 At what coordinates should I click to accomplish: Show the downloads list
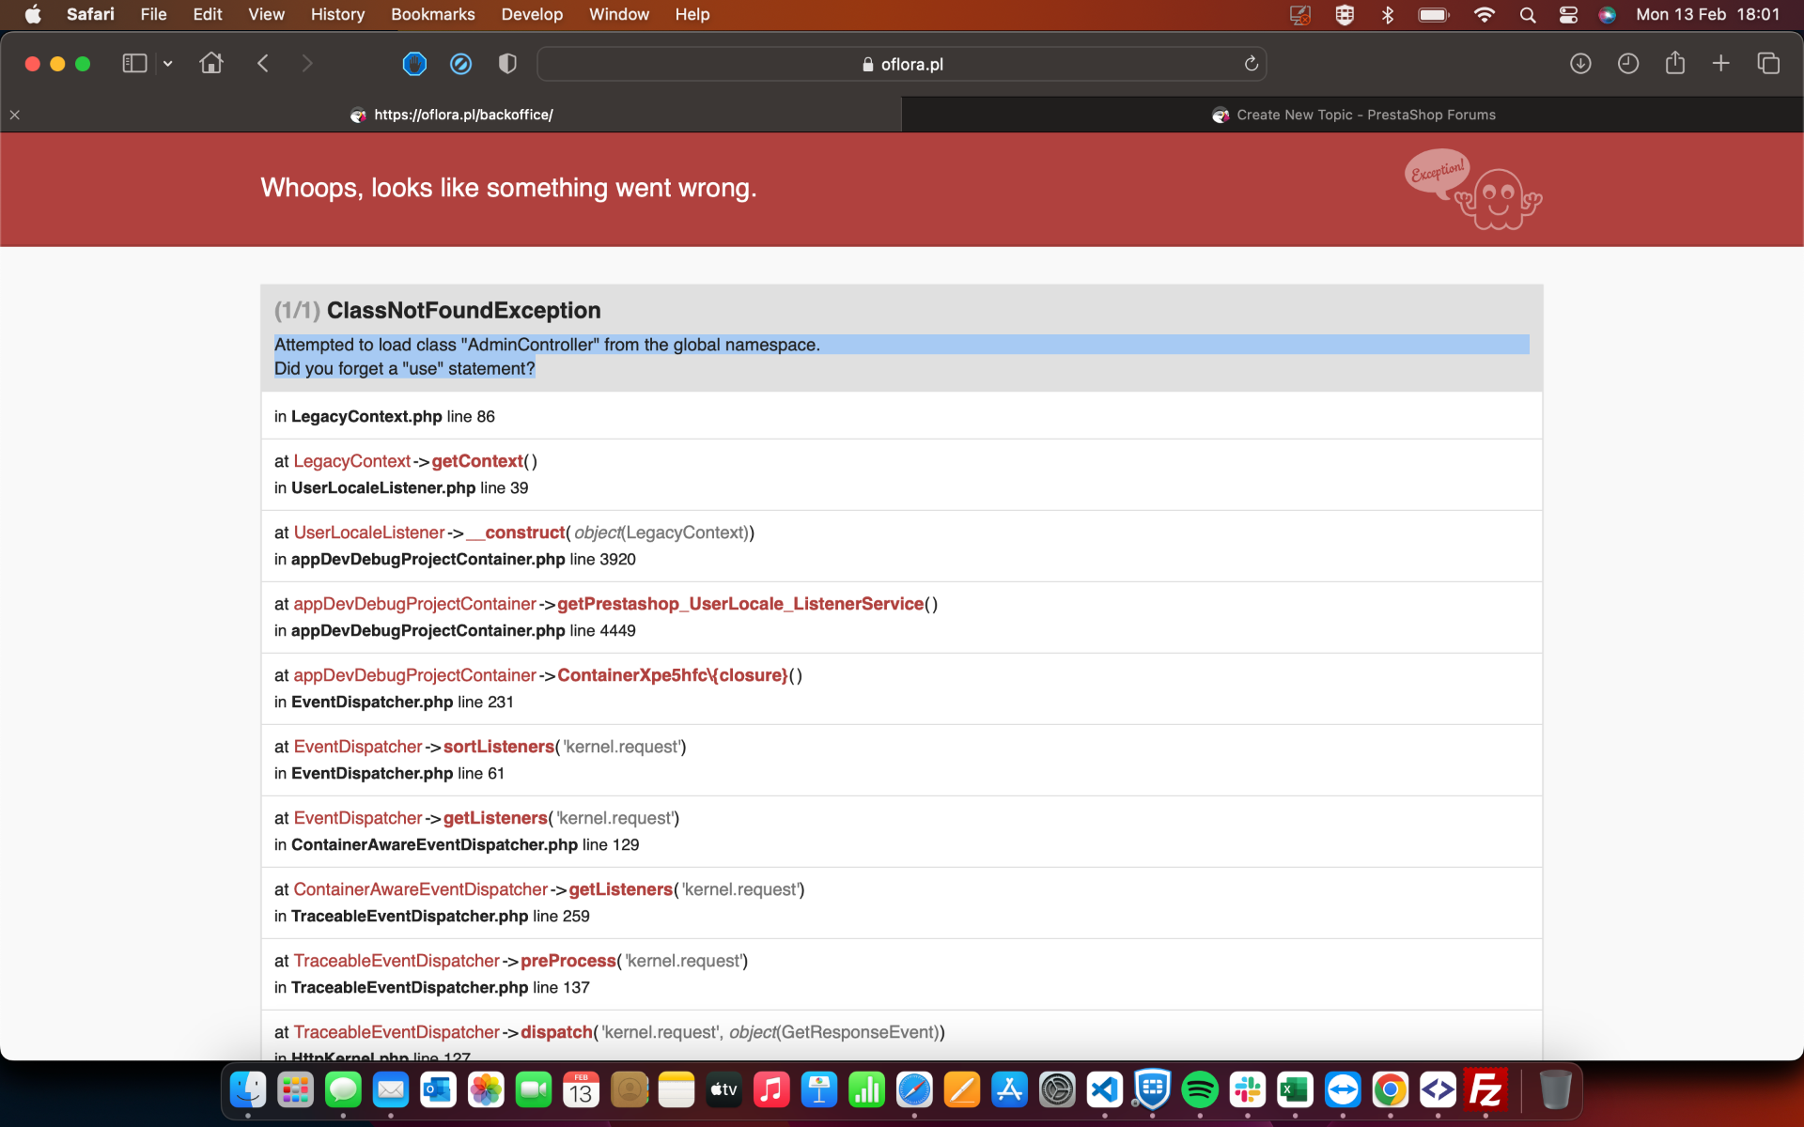[1580, 64]
